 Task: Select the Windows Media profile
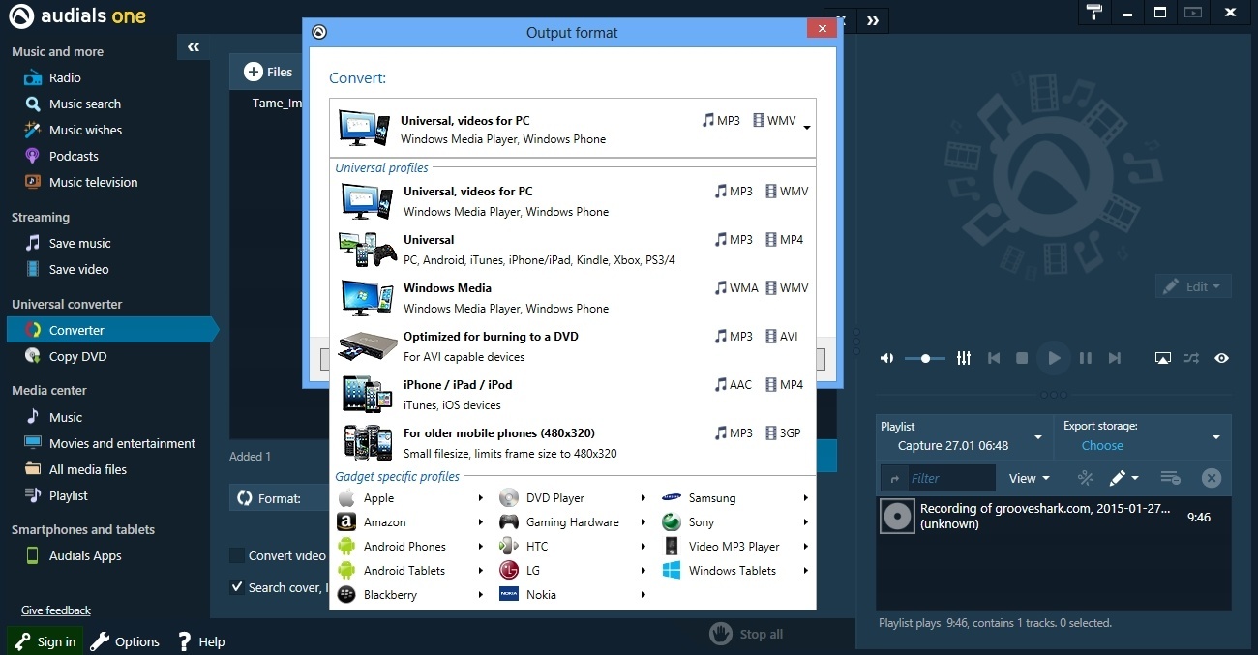pyautogui.click(x=573, y=298)
